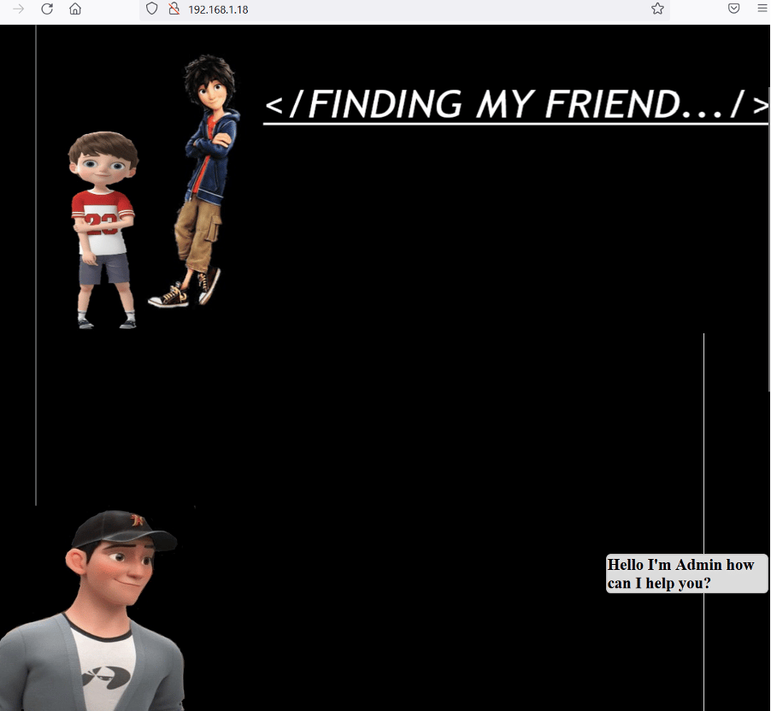Open the Firefox hamburger menu
Screen dimensions: 771x711
(762, 9)
